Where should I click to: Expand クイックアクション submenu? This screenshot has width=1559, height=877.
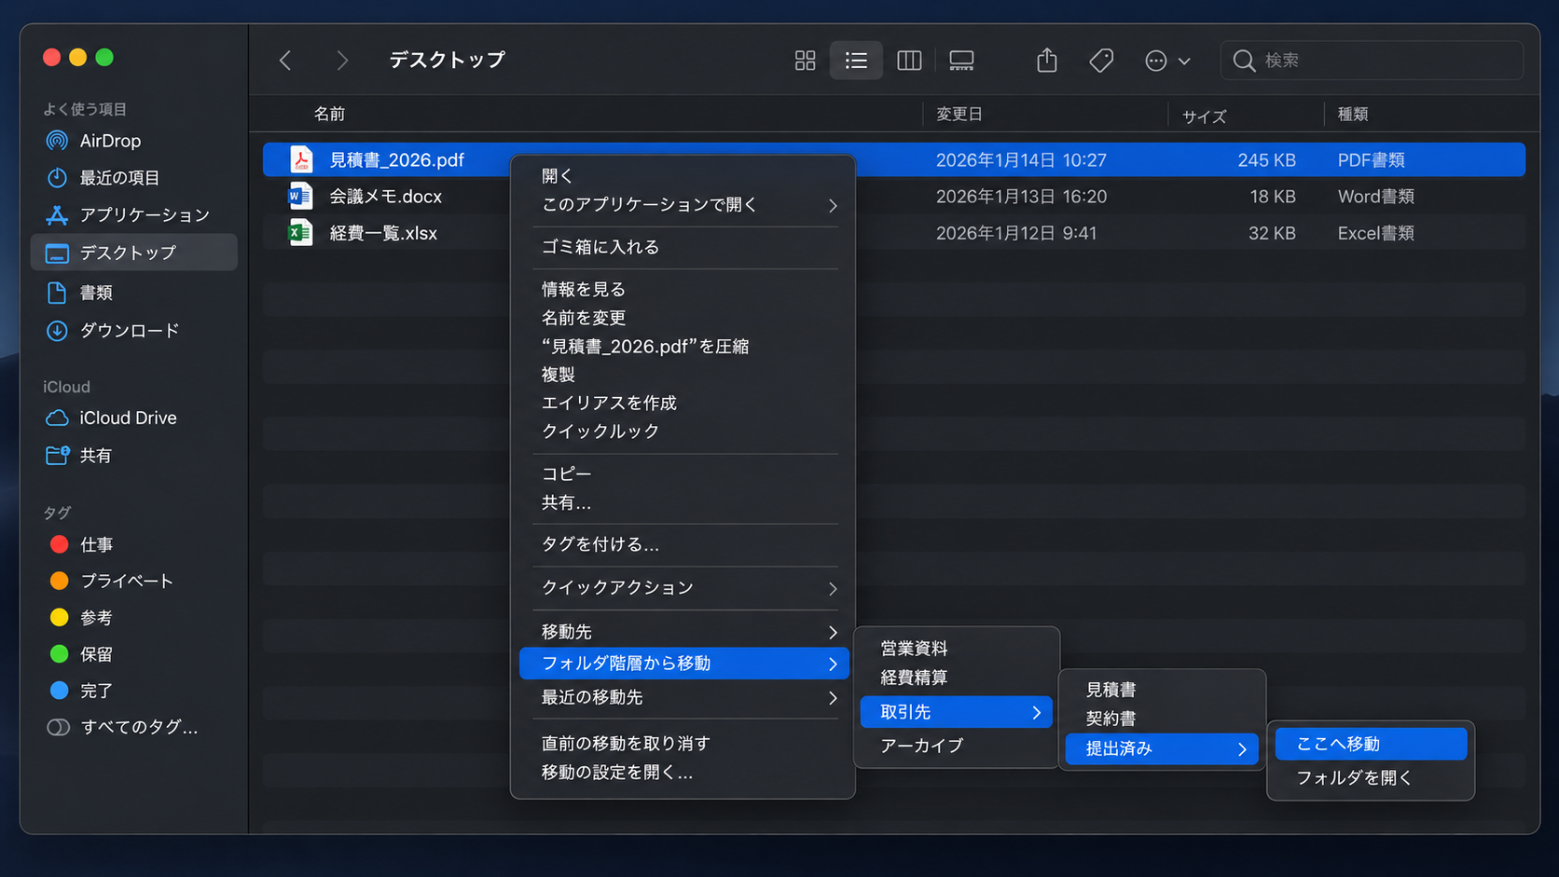[x=683, y=588]
